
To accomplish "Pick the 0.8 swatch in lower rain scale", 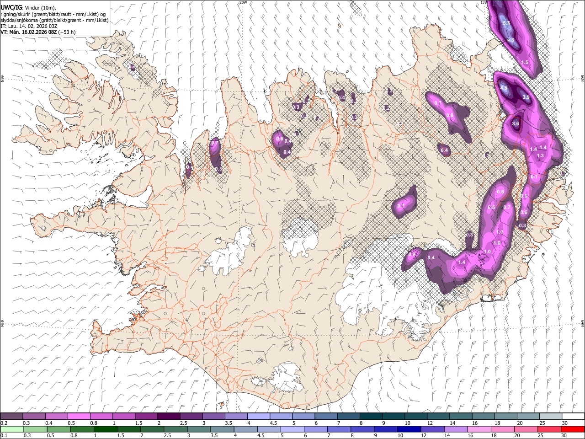I will 82,429.
